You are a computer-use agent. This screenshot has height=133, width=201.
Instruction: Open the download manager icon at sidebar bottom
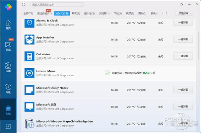[x=8, y=126]
